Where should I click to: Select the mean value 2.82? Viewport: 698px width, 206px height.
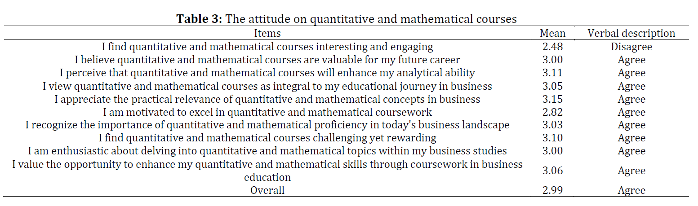click(x=553, y=112)
